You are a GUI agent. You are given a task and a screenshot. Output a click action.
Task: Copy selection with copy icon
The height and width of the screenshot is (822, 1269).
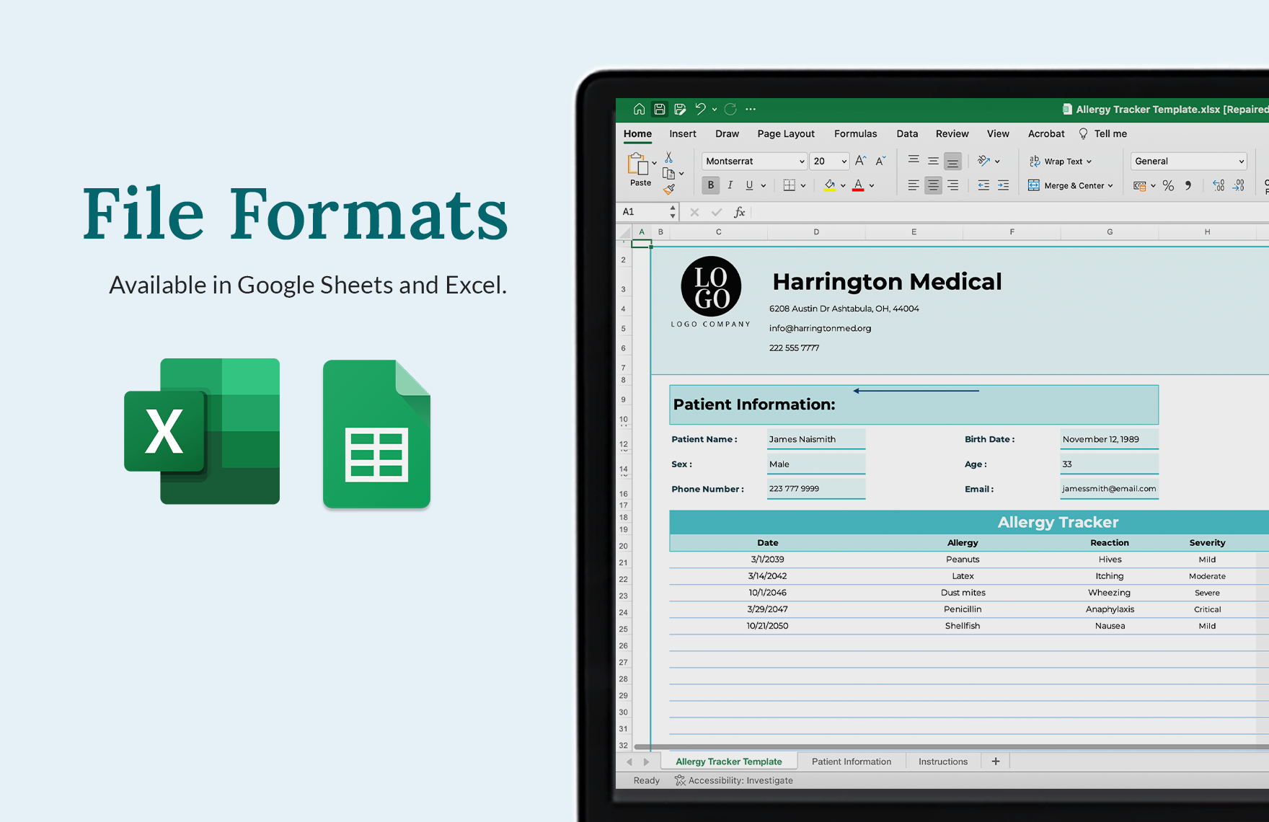click(668, 173)
